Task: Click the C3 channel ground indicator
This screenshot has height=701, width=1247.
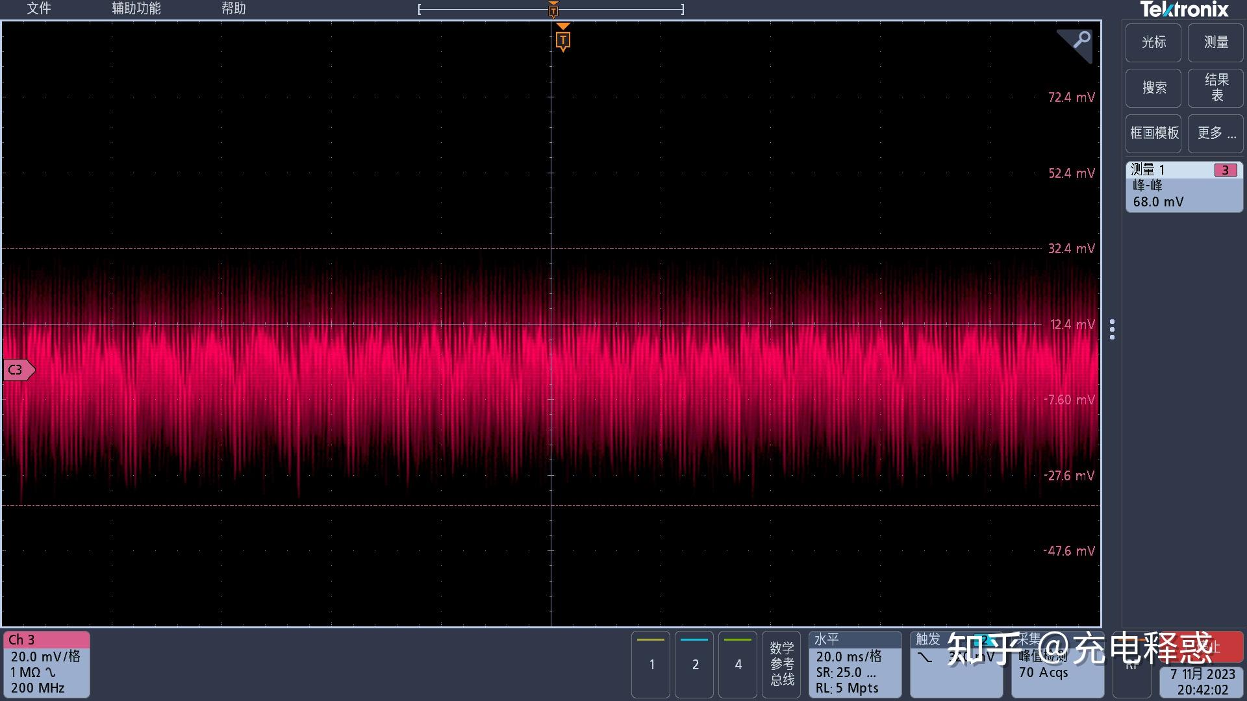Action: pyautogui.click(x=18, y=370)
